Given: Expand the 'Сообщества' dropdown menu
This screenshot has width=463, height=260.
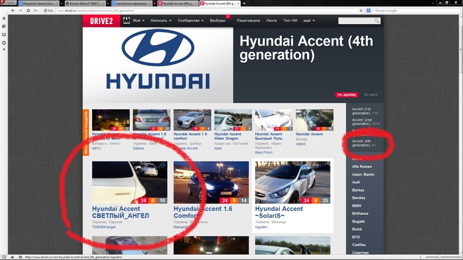Looking at the screenshot, I should pos(191,21).
